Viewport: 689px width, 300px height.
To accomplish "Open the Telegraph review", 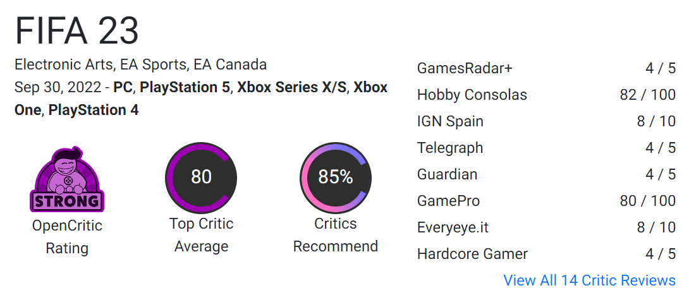I will 449,148.
